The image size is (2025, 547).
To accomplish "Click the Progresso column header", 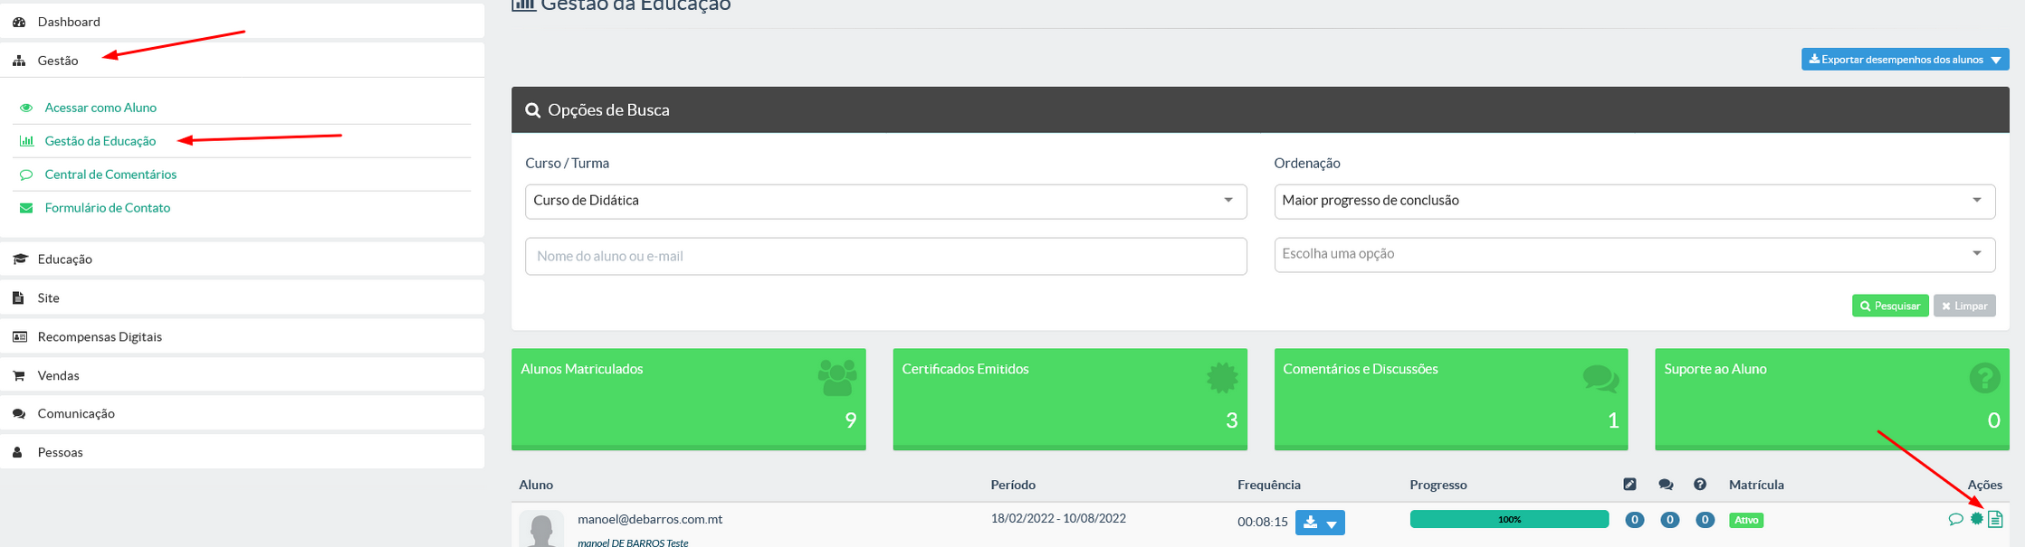I will pyautogui.click(x=1438, y=485).
